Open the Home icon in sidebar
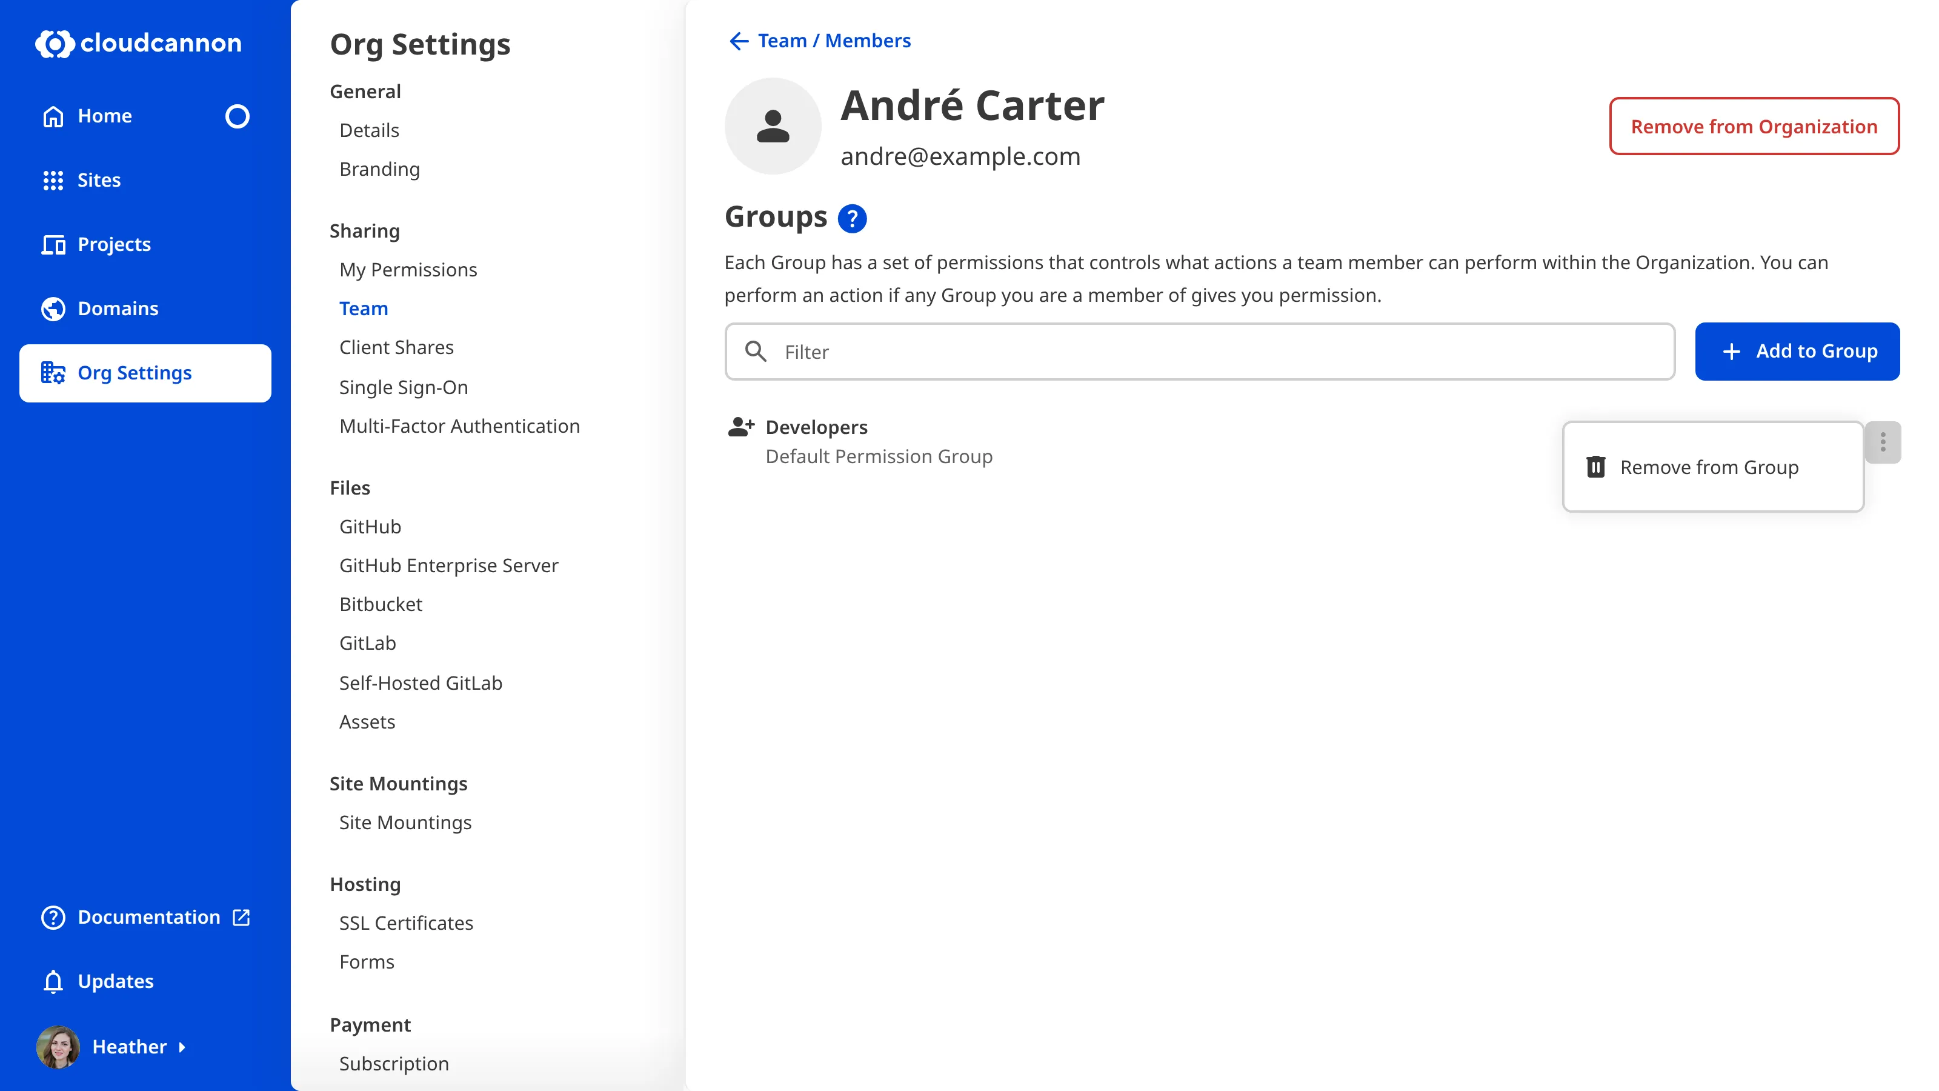 [x=53, y=116]
